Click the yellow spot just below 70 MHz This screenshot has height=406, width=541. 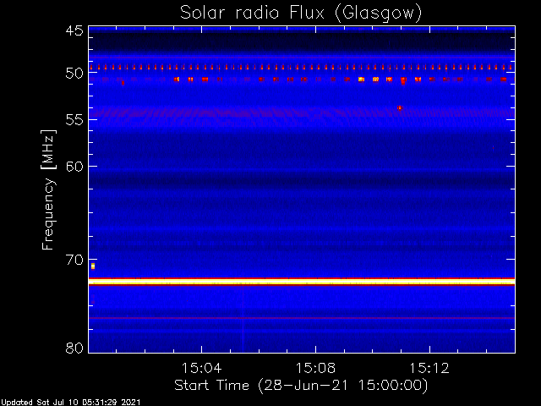click(93, 266)
